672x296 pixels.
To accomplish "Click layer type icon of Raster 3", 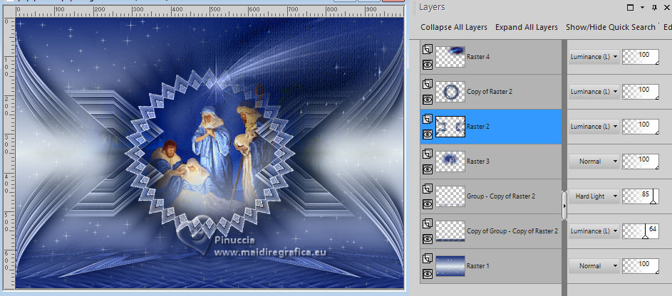I will coord(428,154).
